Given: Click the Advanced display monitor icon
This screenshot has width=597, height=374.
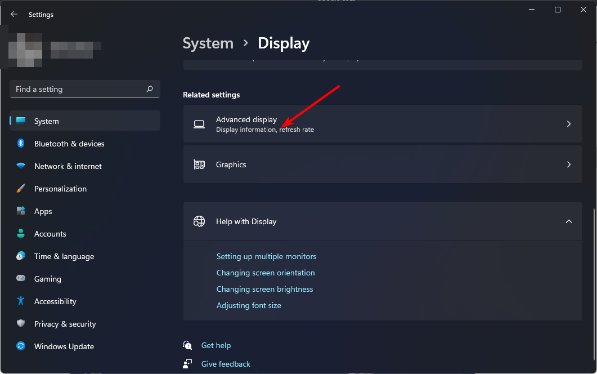Looking at the screenshot, I should pyautogui.click(x=199, y=124).
